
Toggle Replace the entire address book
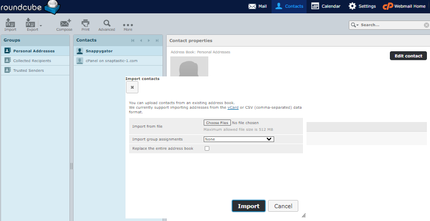coord(207,148)
